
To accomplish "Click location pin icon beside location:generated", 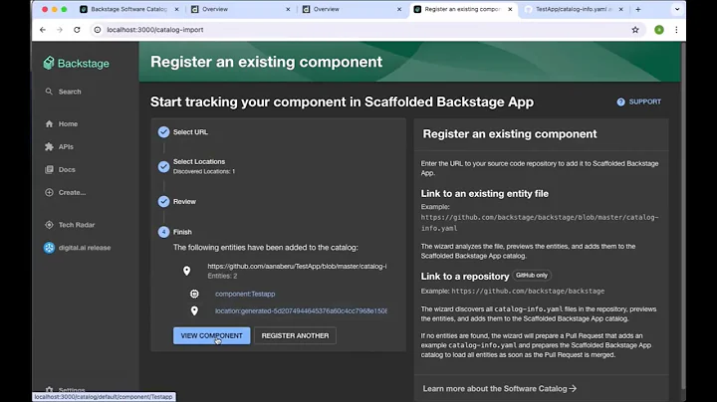I will tap(194, 310).
